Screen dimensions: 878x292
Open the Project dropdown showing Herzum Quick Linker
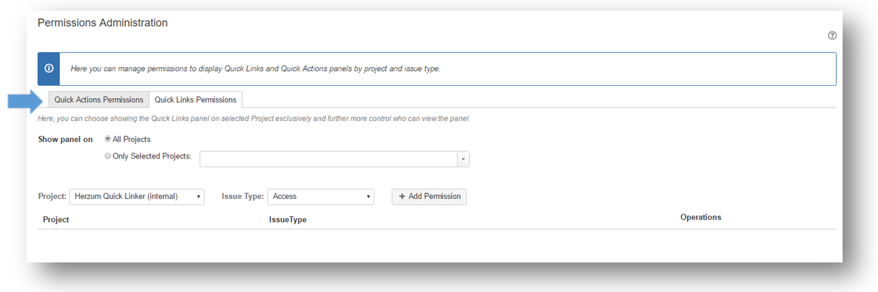pos(137,197)
